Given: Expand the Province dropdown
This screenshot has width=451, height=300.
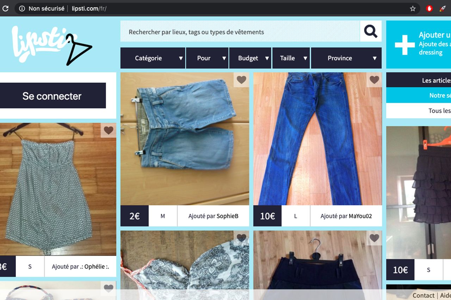Looking at the screenshot, I should (x=346, y=58).
